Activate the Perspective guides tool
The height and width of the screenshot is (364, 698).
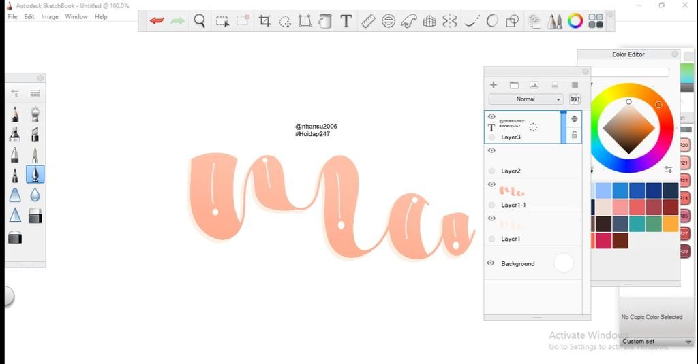(429, 21)
